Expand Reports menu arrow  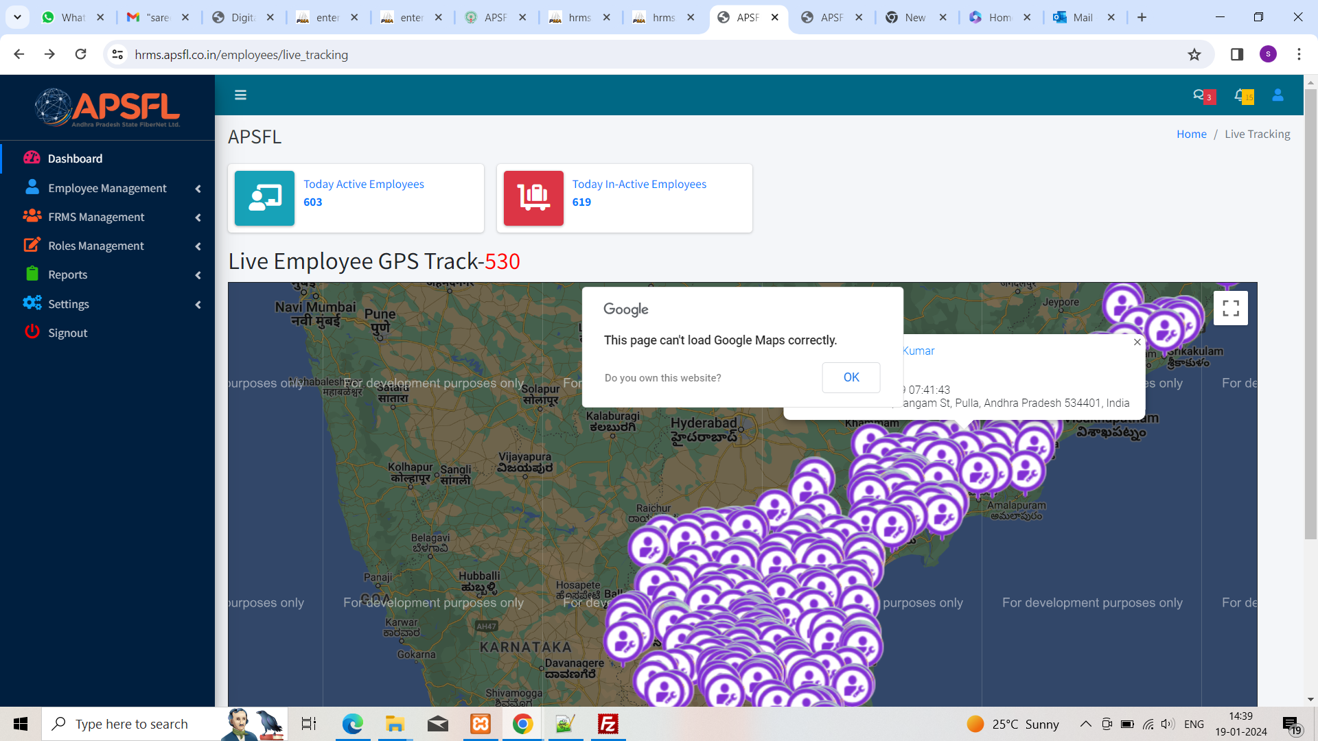click(x=198, y=275)
